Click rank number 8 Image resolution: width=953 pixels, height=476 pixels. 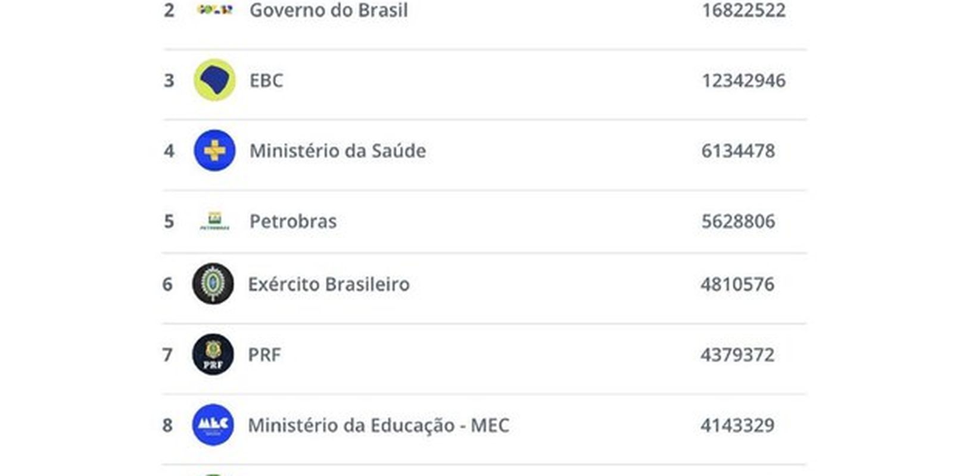167,425
